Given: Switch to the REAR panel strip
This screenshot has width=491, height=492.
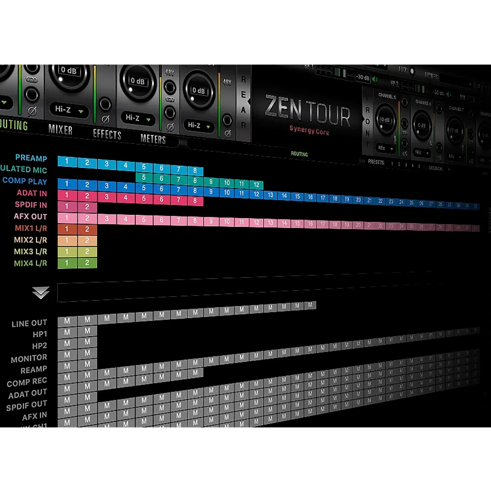Looking at the screenshot, I should click(244, 102).
